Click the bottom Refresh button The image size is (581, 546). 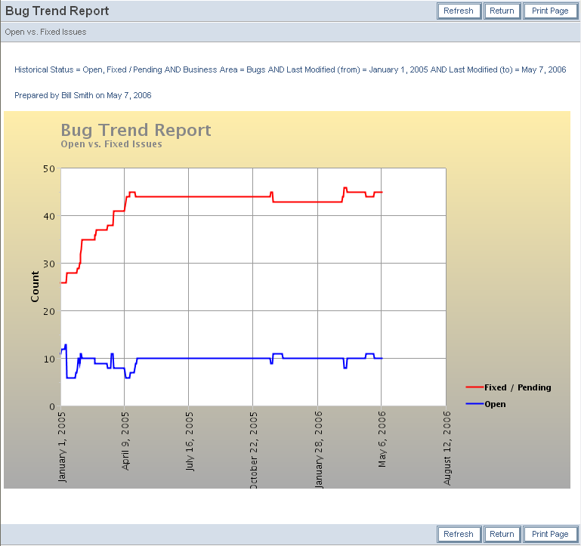coord(459,534)
